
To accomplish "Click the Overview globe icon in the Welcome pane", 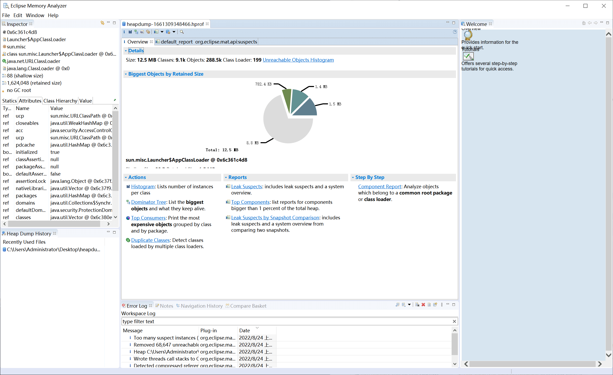I will pos(468,35).
